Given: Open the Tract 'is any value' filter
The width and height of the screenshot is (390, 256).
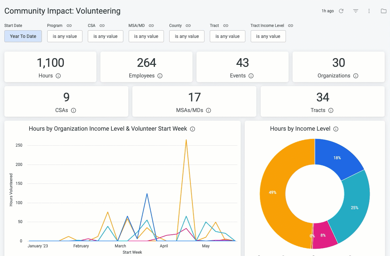Looking at the screenshot, I should point(227,36).
